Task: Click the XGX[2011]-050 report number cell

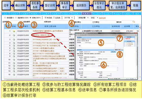Action: tap(23, 35)
